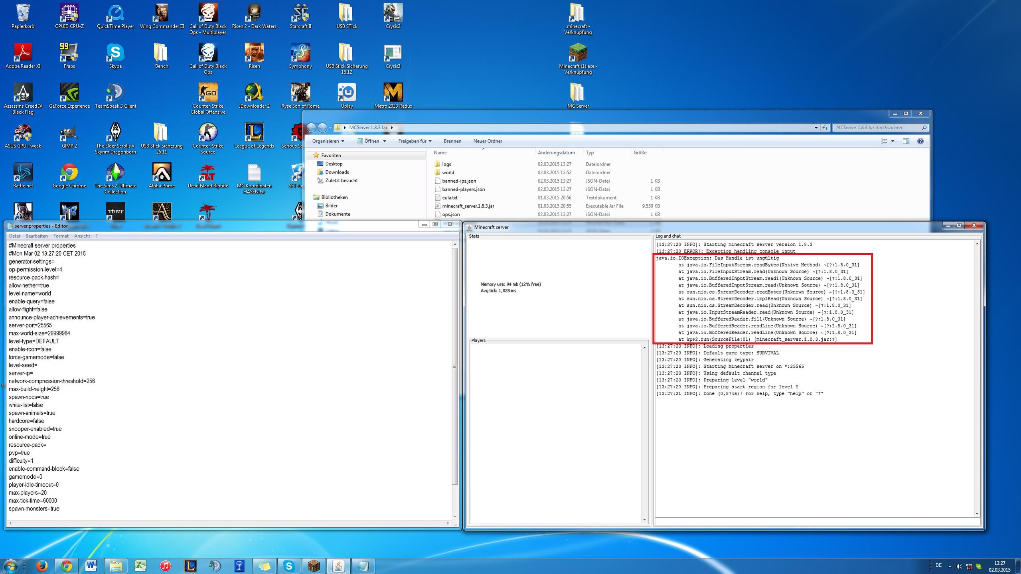Click the Editor vertical scrollbar thumb
Screen dimensions: 1021x574
click(x=454, y=366)
